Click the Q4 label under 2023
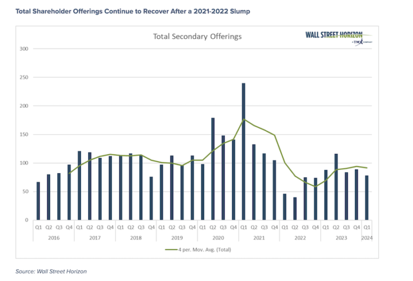Viewport: 413px width, 281px height. pos(357,227)
